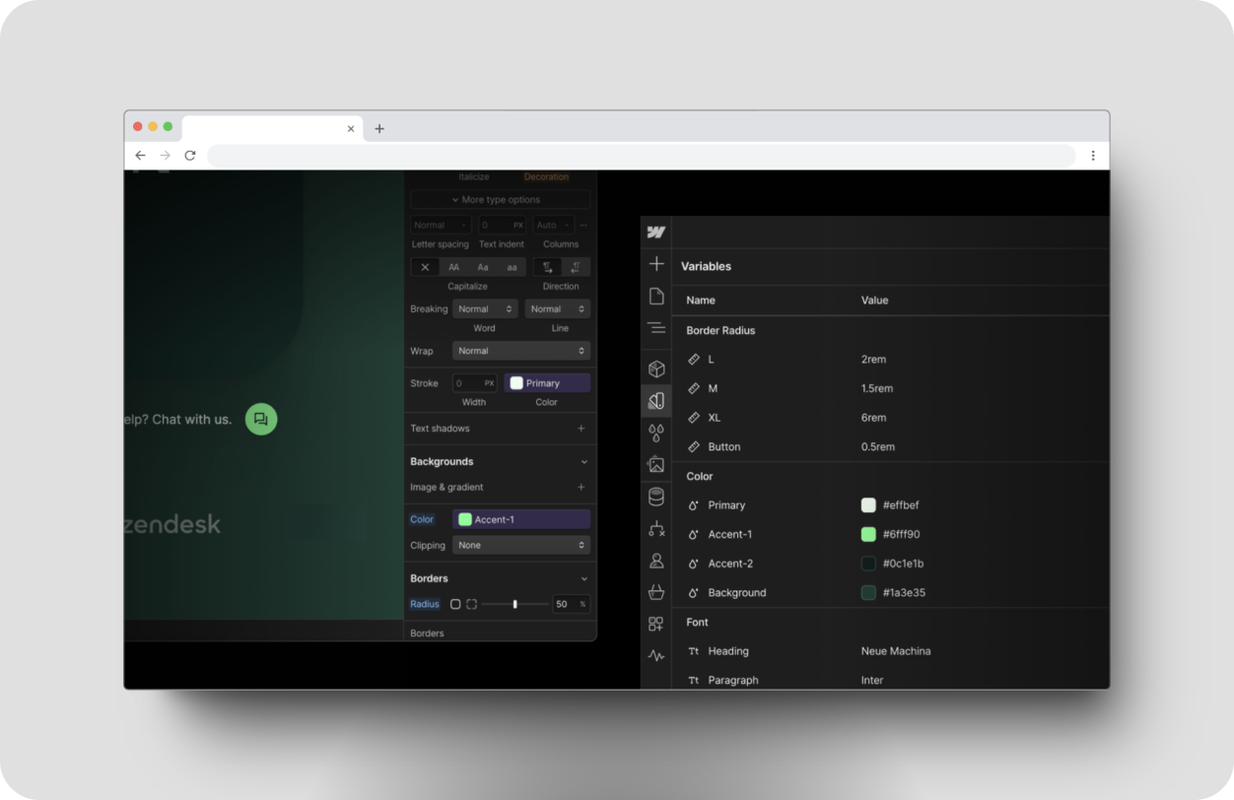This screenshot has height=800, width=1234.
Task: Open the Components panel
Action: pos(656,367)
